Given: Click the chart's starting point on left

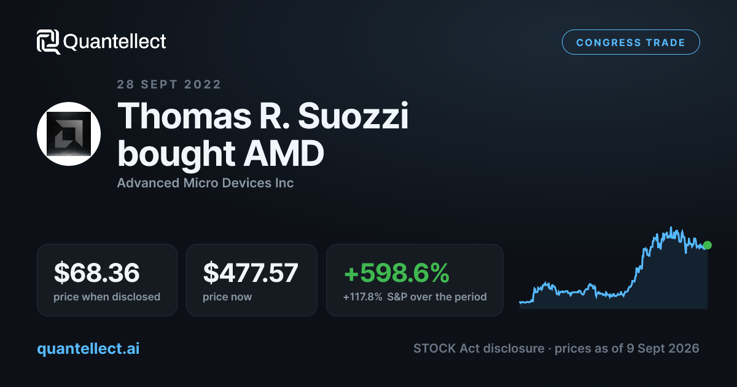Looking at the screenshot, I should [520, 302].
